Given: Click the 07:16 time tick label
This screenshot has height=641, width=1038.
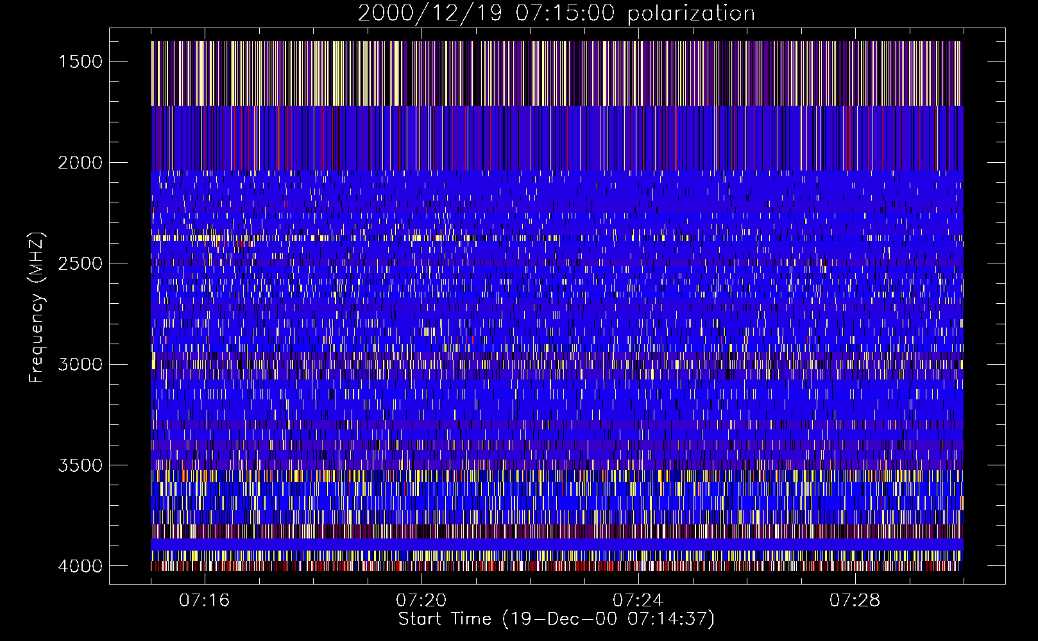Looking at the screenshot, I should coord(205,601).
